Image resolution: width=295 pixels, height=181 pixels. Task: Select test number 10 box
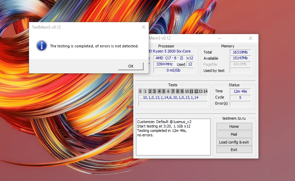pos(187,91)
